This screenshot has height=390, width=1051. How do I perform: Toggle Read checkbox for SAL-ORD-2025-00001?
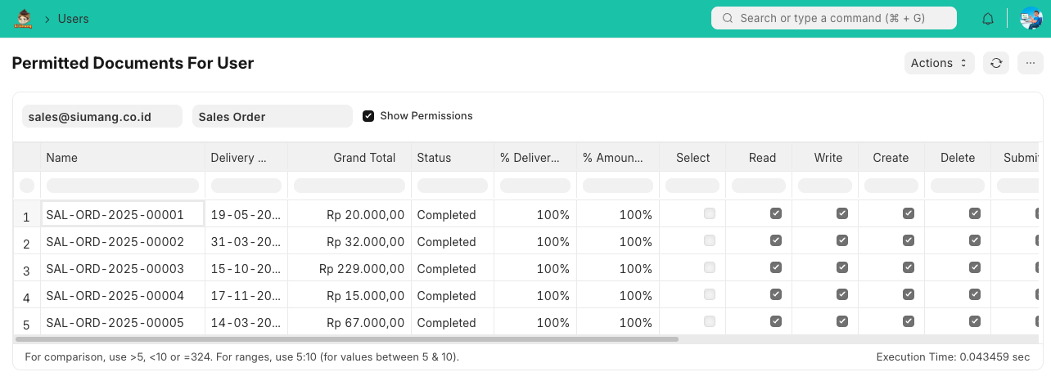pyautogui.click(x=776, y=213)
